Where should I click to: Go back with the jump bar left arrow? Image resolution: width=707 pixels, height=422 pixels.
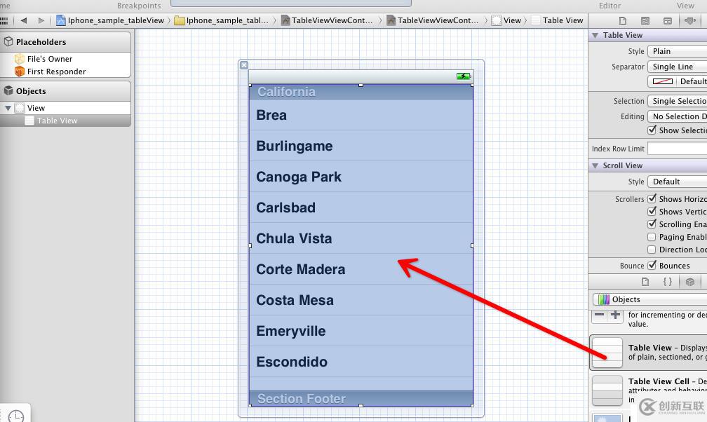tap(23, 20)
